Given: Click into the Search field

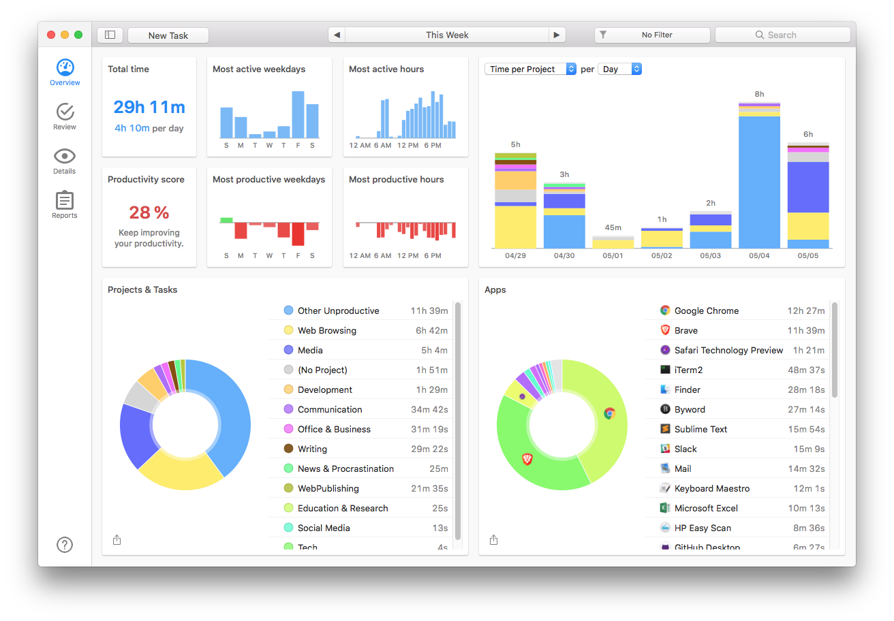Looking at the screenshot, I should coord(782,35).
